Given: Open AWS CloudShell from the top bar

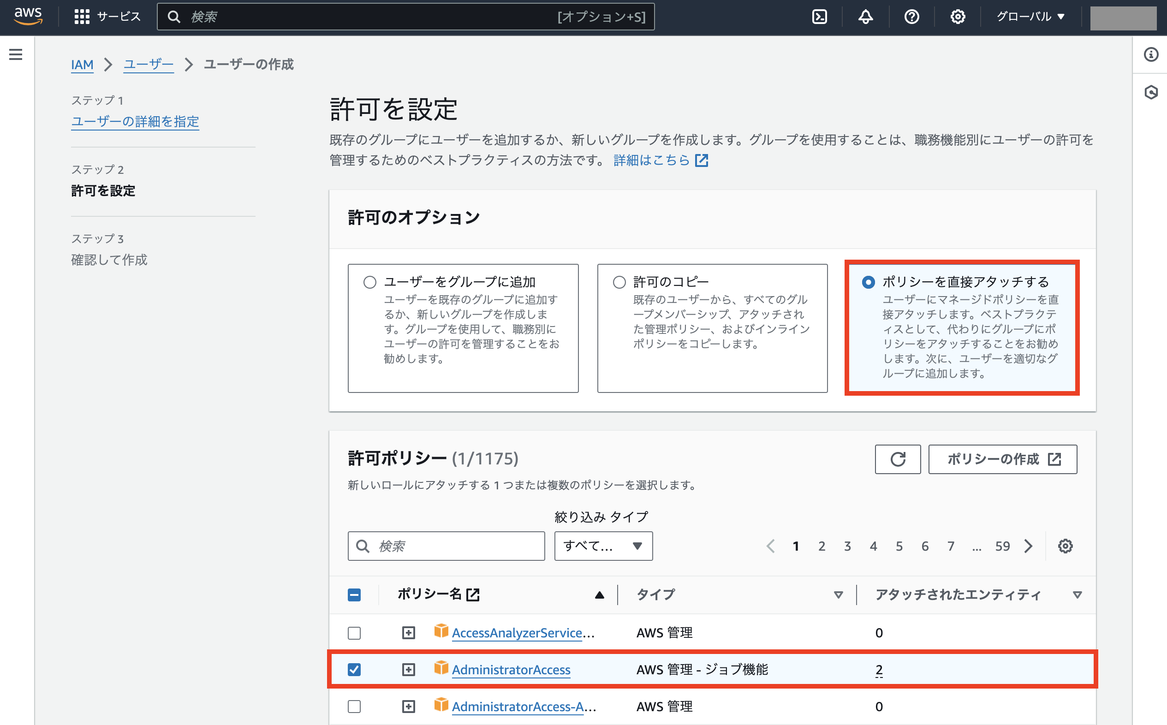Looking at the screenshot, I should point(819,16).
